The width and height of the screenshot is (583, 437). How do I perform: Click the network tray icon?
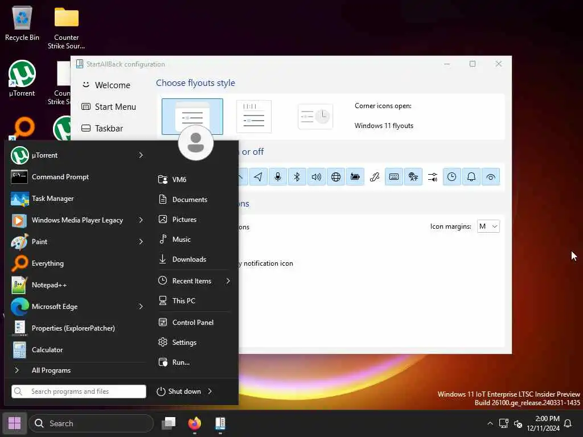tap(504, 423)
